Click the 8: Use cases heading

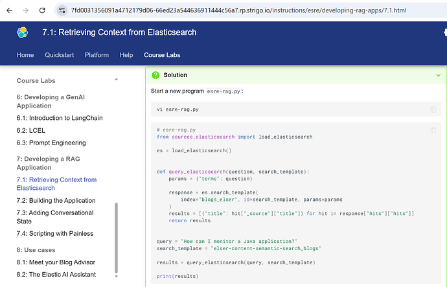(x=36, y=250)
